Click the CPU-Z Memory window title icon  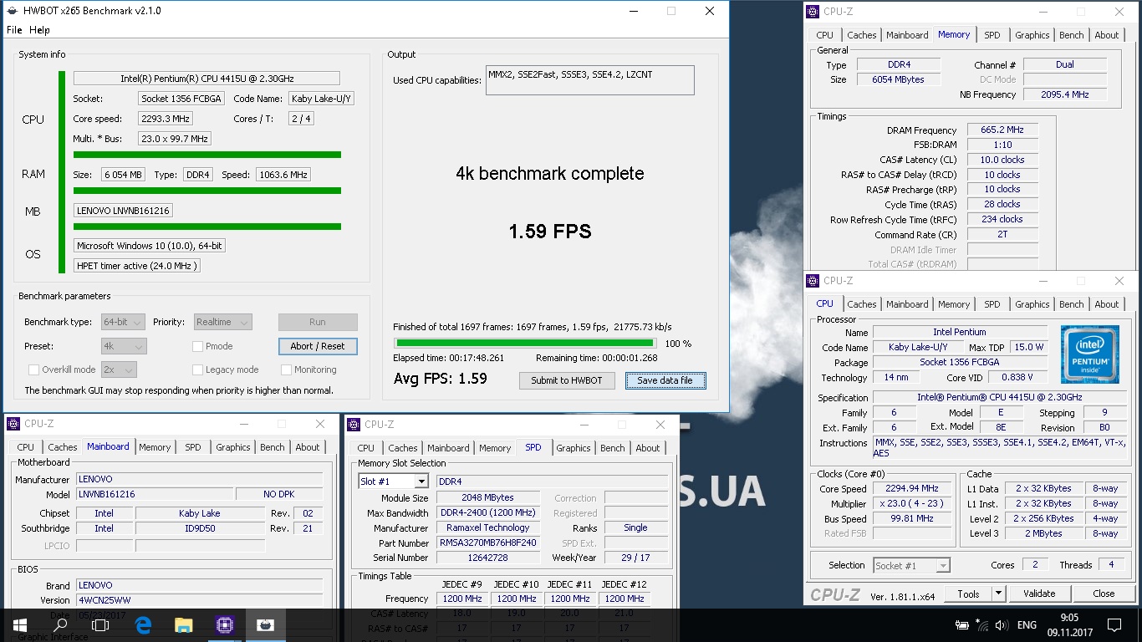[x=814, y=12]
